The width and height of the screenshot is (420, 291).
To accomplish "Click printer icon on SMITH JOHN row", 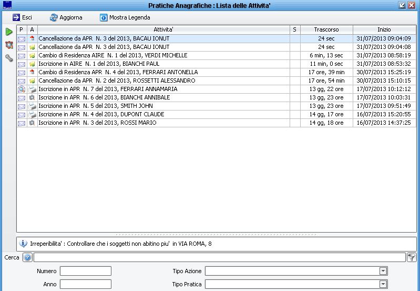I will [x=32, y=106].
